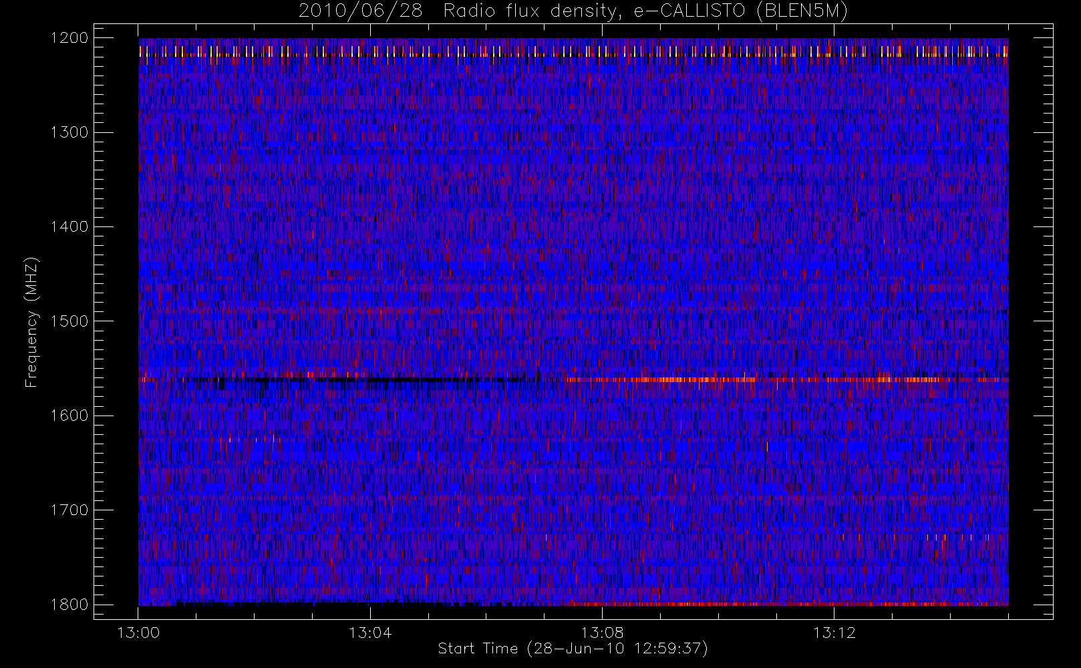This screenshot has width=1081, height=668.
Task: Click the bright orange emission band near 1560 MHz
Action: point(786,379)
